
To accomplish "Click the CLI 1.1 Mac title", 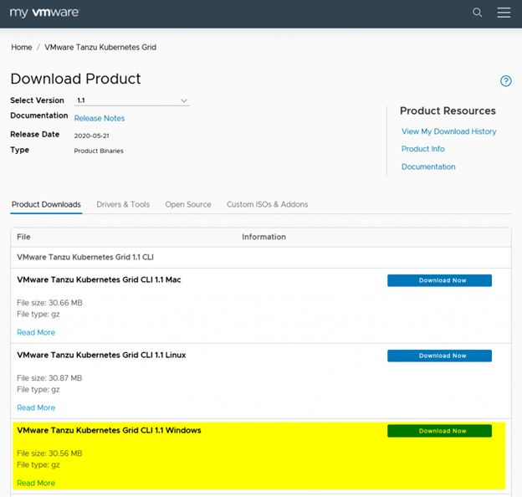I will 99,279.
